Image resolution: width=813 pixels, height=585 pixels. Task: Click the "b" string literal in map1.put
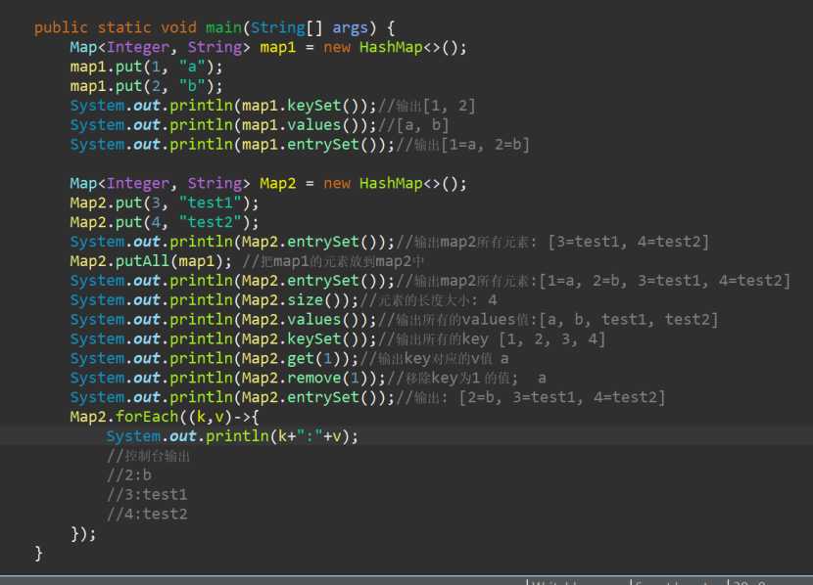tap(192, 86)
